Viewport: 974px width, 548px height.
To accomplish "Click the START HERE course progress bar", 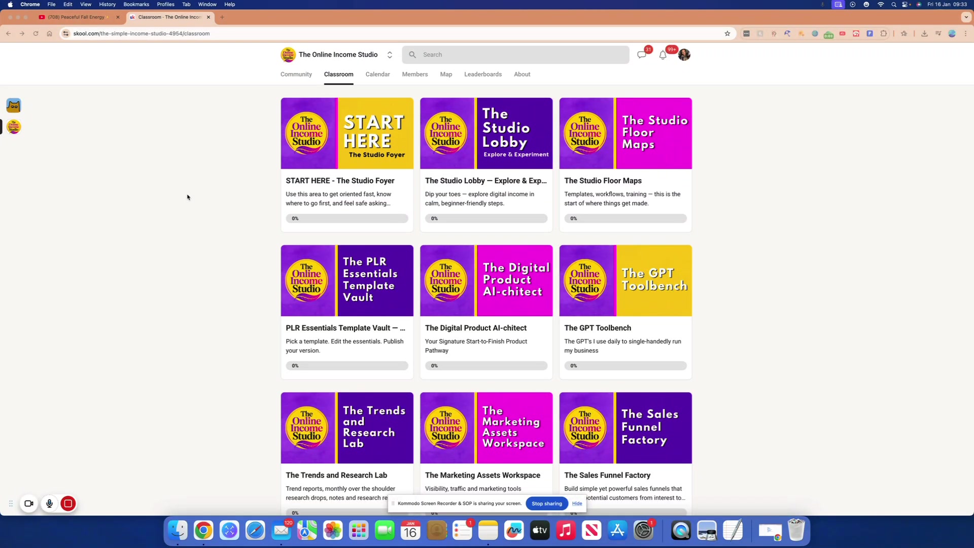I will [346, 218].
